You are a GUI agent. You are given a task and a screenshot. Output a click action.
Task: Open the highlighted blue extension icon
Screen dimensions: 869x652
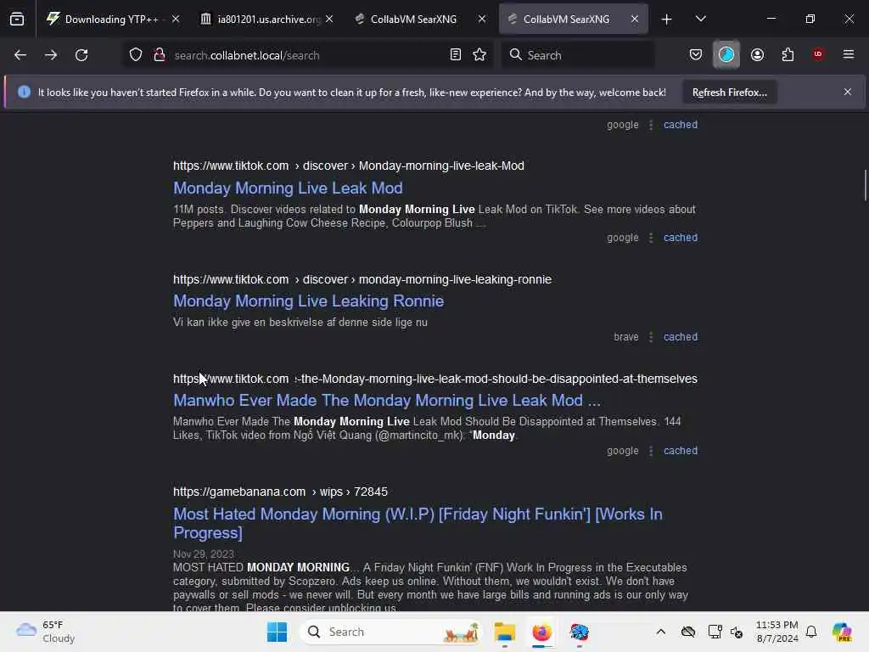[726, 54]
